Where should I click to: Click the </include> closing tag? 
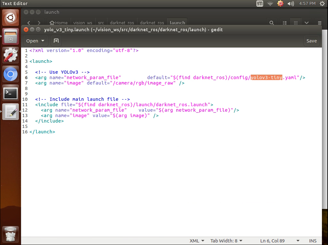50,121
